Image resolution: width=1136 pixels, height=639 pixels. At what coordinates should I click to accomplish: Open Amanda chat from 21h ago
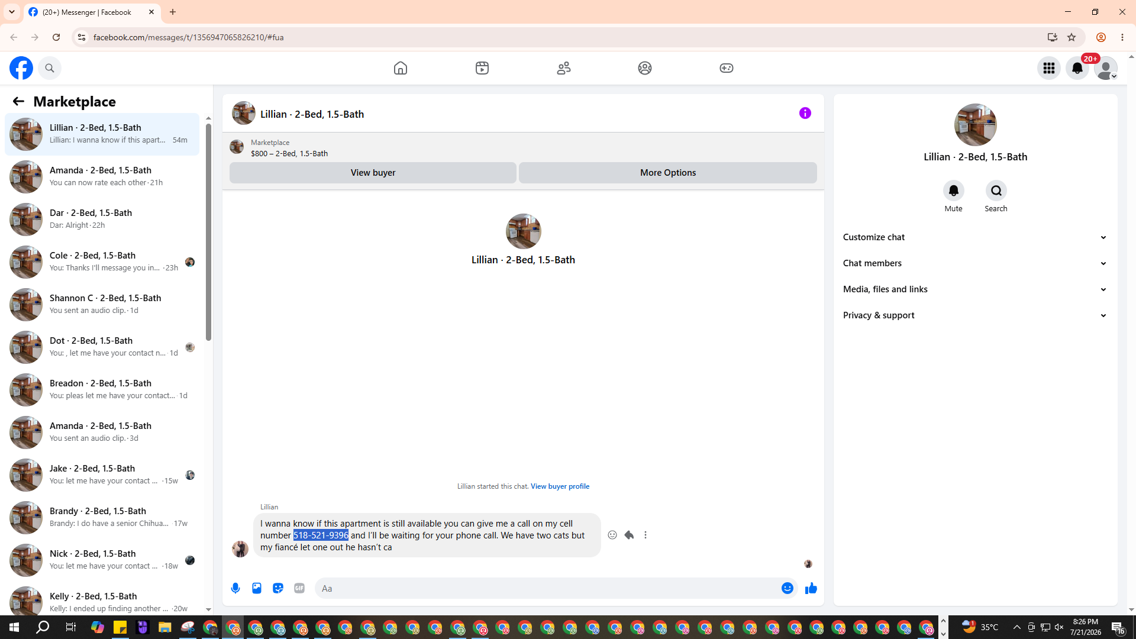pyautogui.click(x=102, y=177)
